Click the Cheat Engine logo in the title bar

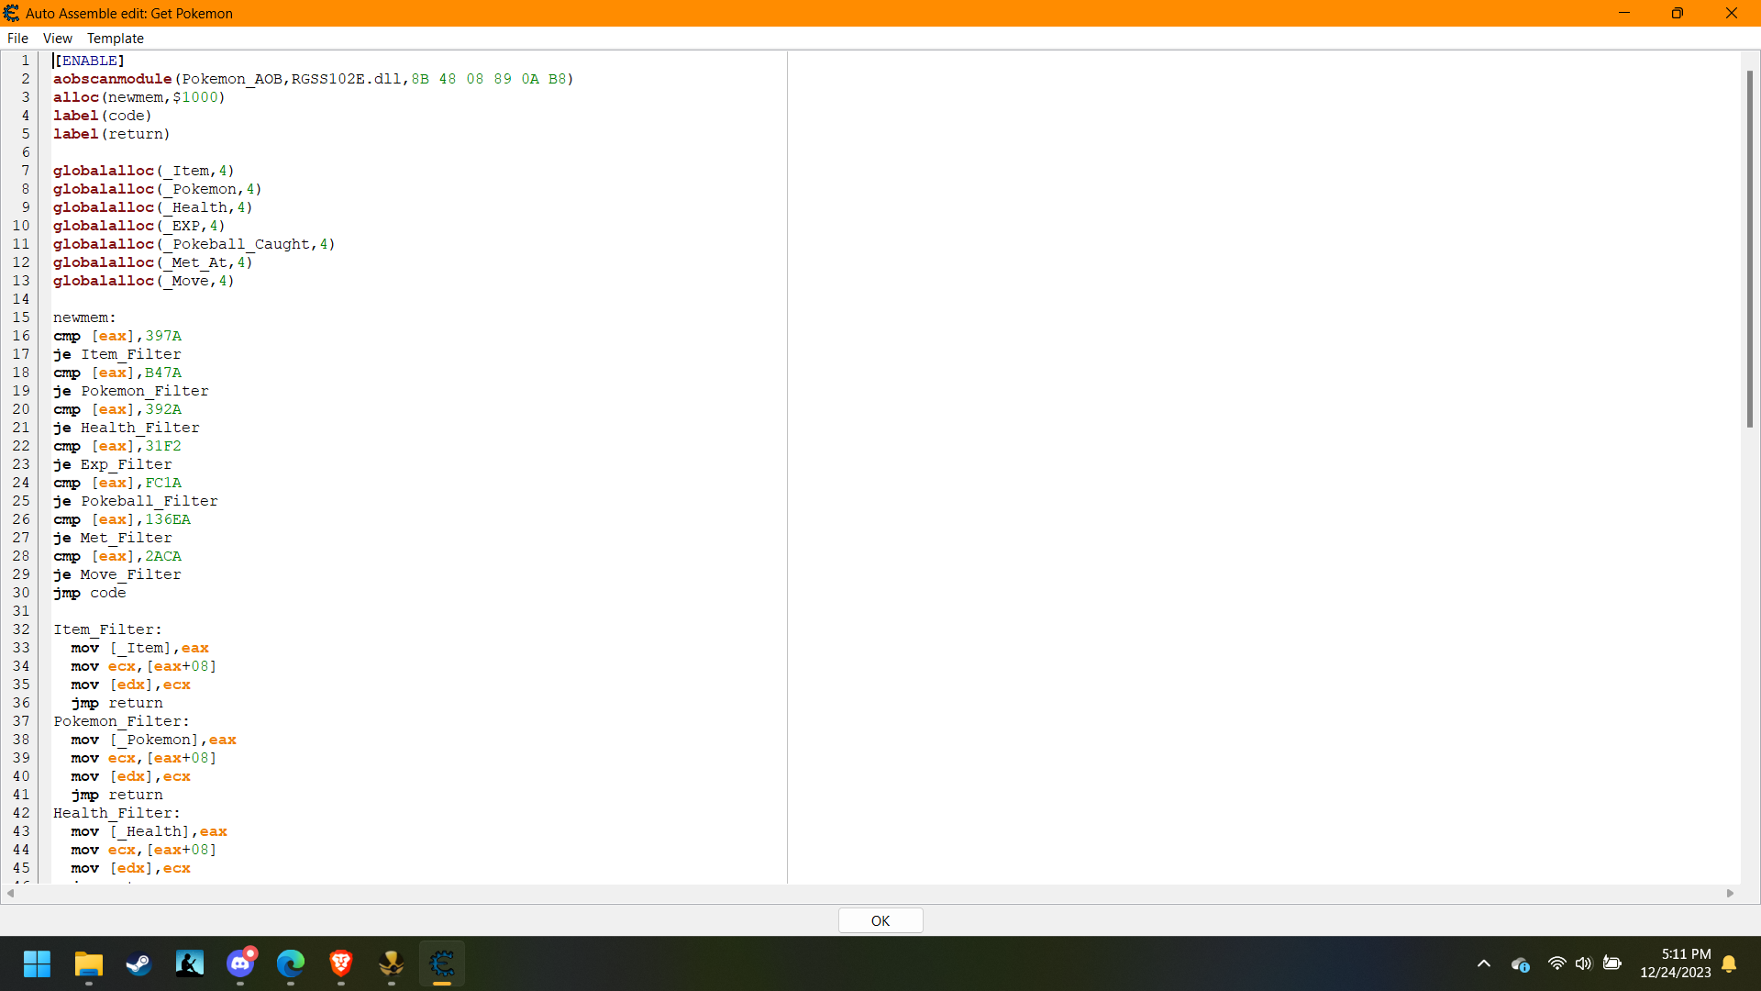12,13
